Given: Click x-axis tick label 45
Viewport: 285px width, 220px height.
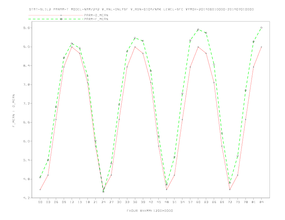Looking at the screenshot, I should (x=159, y=202).
